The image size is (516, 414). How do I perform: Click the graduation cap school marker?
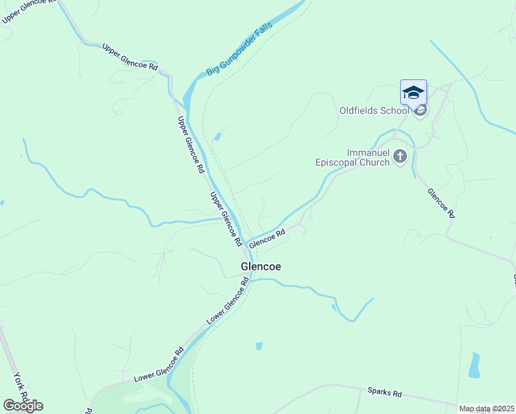[413, 94]
